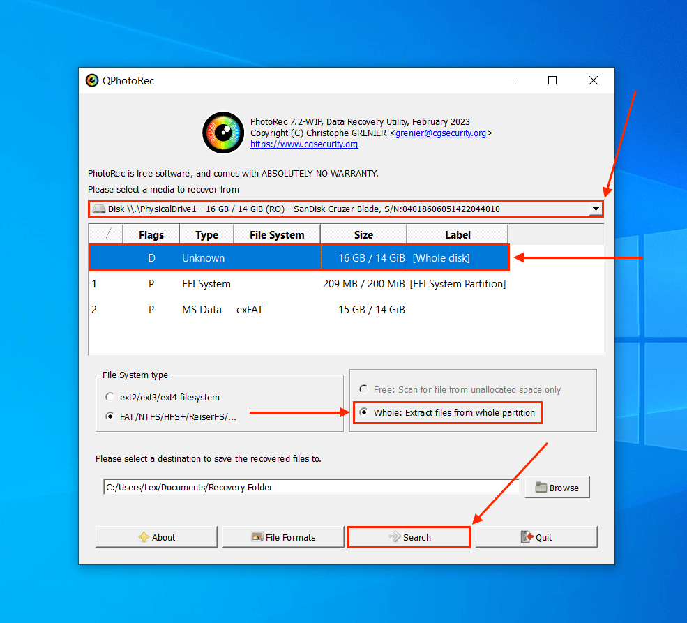Select the Unknown Whole disk partition row

point(299,257)
